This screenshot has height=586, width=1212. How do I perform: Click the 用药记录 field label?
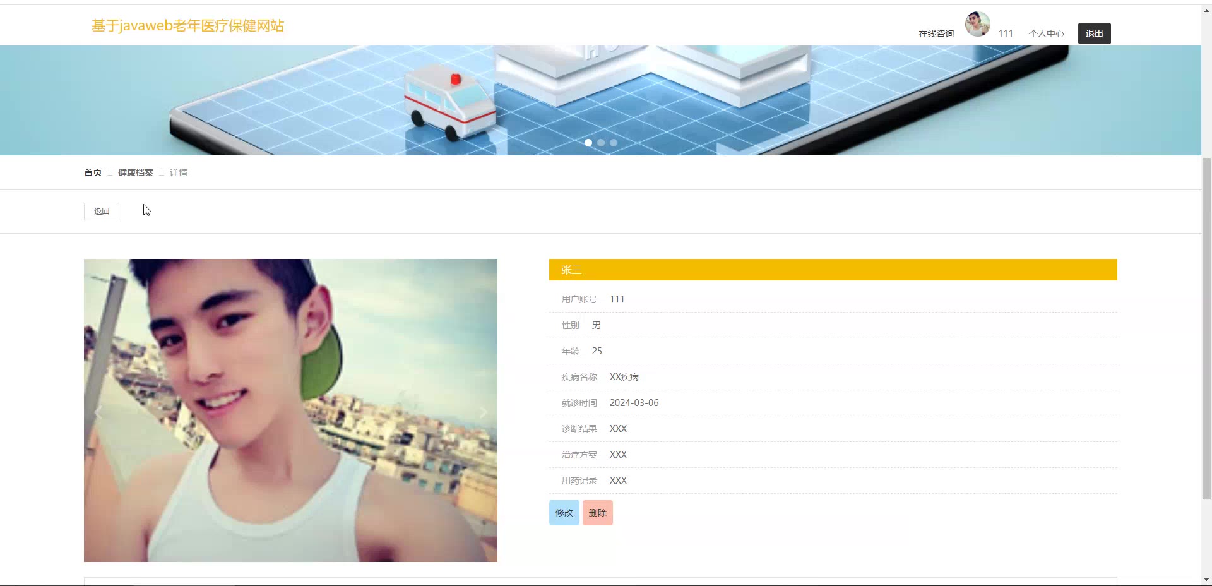click(x=579, y=481)
